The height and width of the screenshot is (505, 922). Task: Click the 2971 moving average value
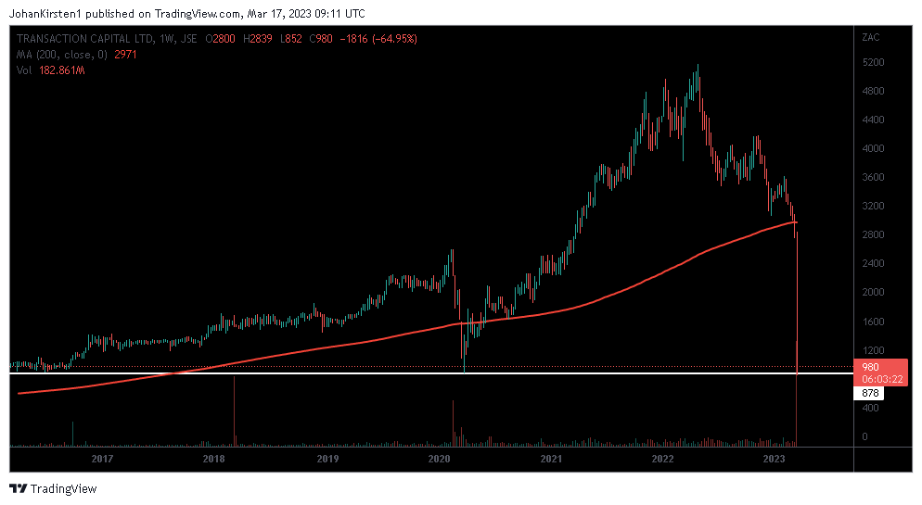[125, 55]
